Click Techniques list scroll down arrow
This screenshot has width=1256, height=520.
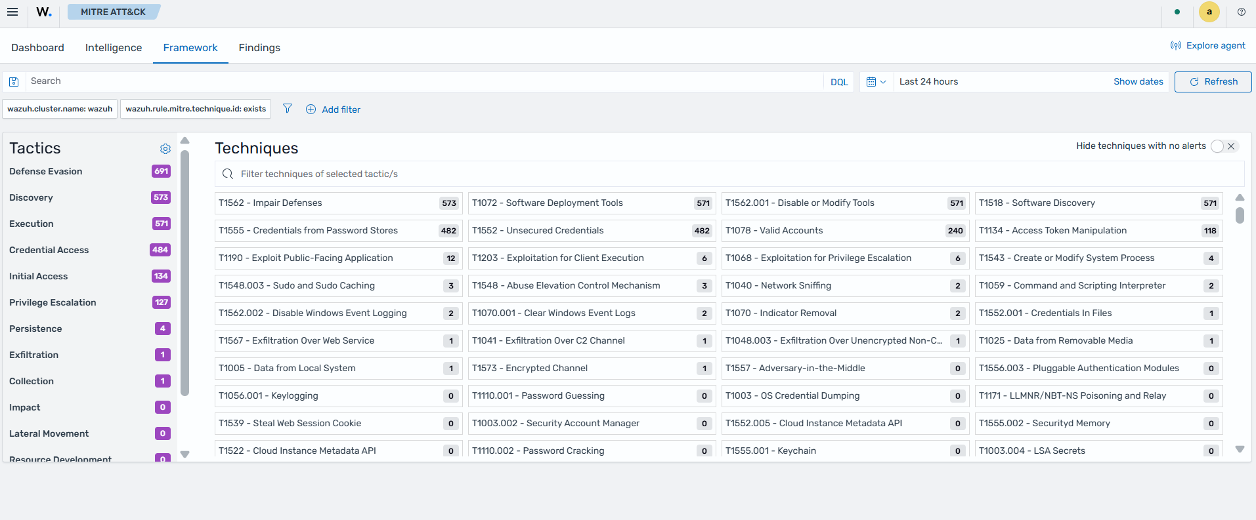click(1240, 449)
